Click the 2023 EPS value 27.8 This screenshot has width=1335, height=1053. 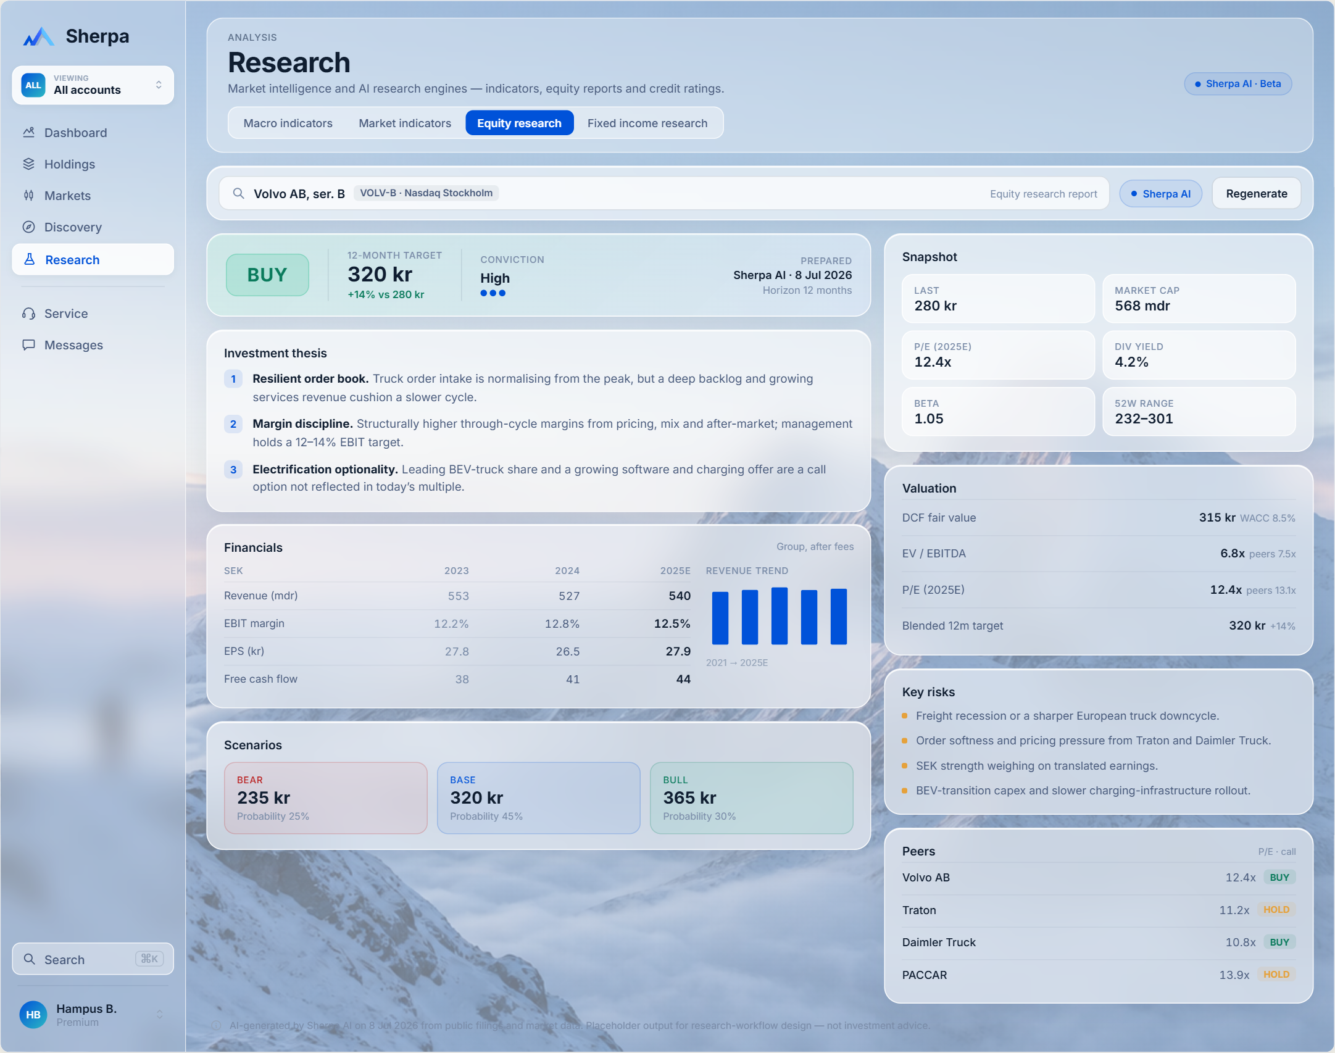457,651
